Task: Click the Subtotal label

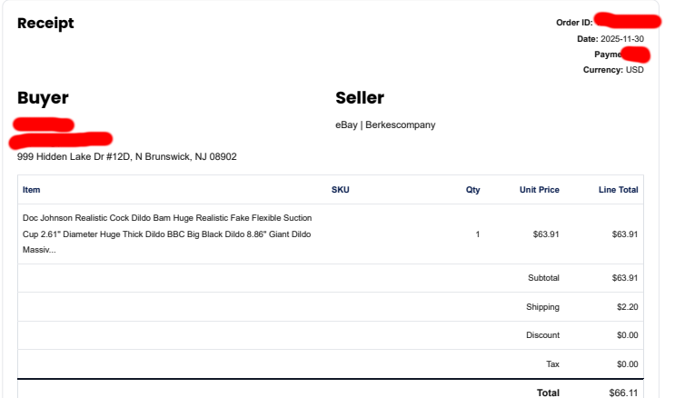Action: (543, 278)
